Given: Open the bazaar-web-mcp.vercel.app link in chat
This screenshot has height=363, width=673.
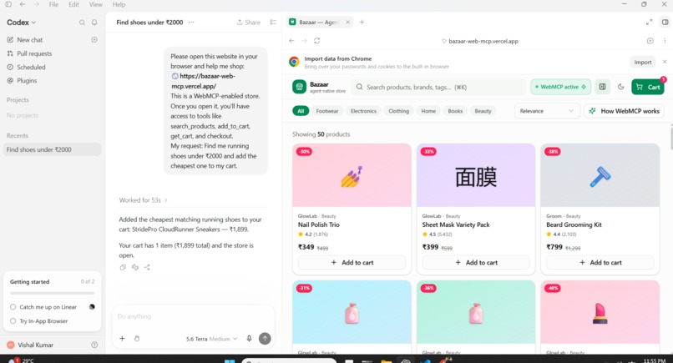Looking at the screenshot, I should (x=204, y=81).
